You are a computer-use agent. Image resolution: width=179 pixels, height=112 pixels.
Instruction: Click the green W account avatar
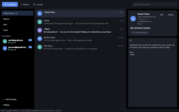coord(5,41)
